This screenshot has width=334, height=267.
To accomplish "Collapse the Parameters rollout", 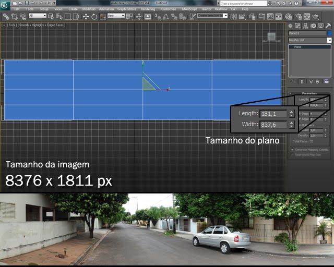I will pos(309,93).
